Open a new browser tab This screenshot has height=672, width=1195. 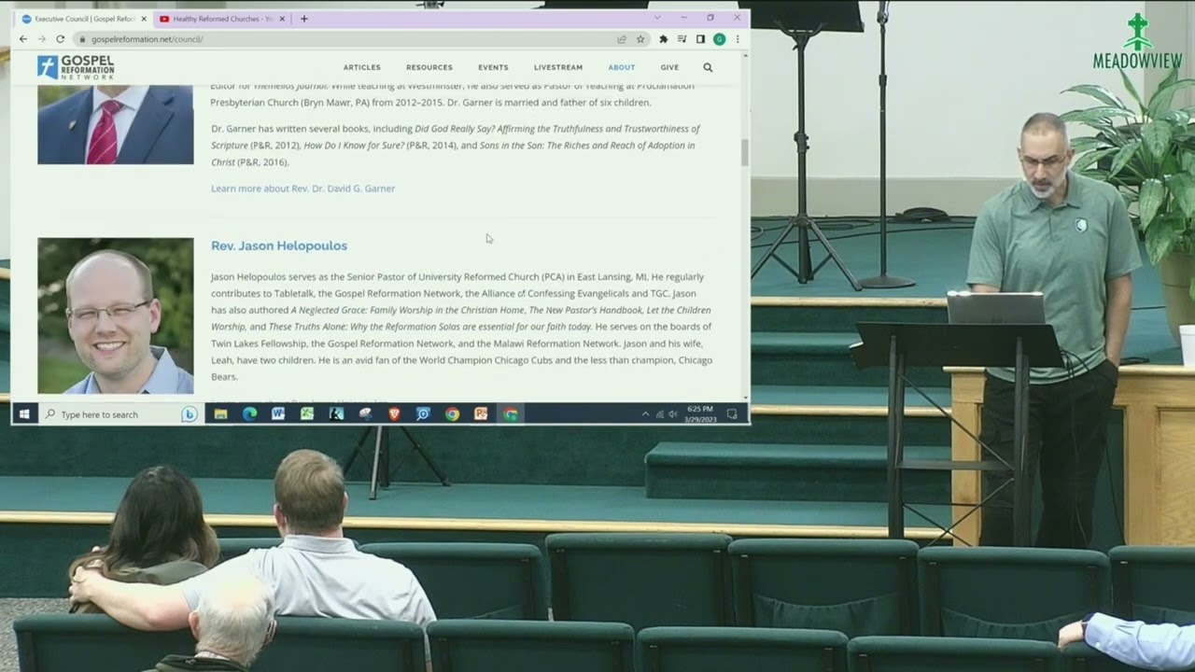tap(303, 19)
